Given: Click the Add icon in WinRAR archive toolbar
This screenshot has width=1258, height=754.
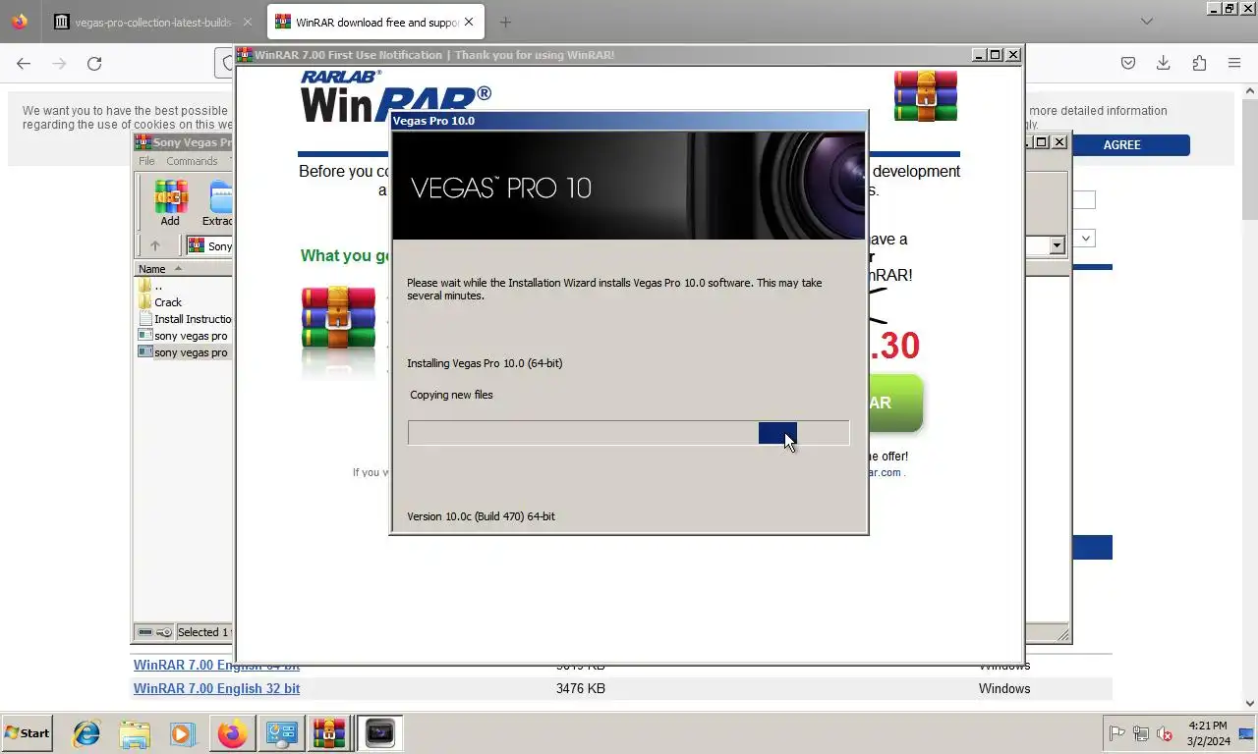Looking at the screenshot, I should coord(170,203).
